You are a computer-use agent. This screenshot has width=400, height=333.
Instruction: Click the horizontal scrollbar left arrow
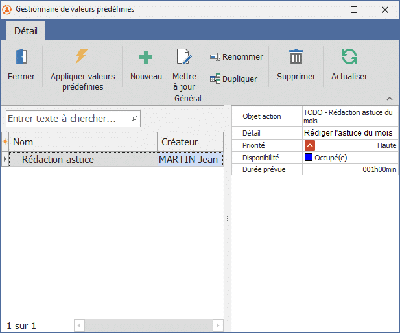coord(79,325)
